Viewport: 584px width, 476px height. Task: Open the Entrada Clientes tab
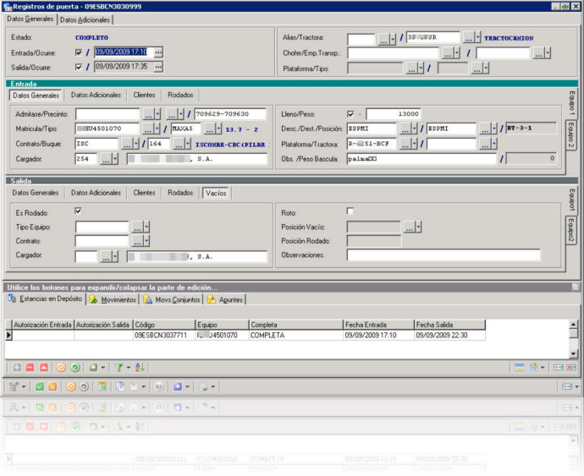[144, 95]
